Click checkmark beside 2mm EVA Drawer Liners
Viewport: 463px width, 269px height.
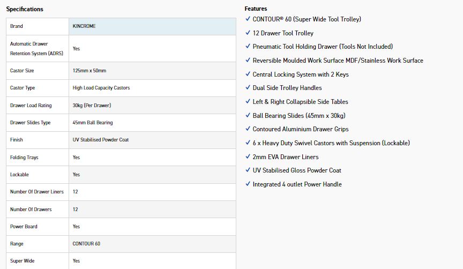pos(248,157)
